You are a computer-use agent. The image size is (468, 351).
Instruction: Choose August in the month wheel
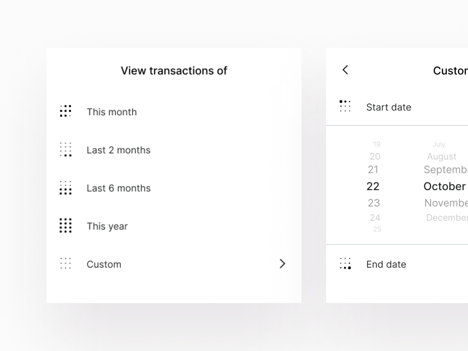point(441,156)
